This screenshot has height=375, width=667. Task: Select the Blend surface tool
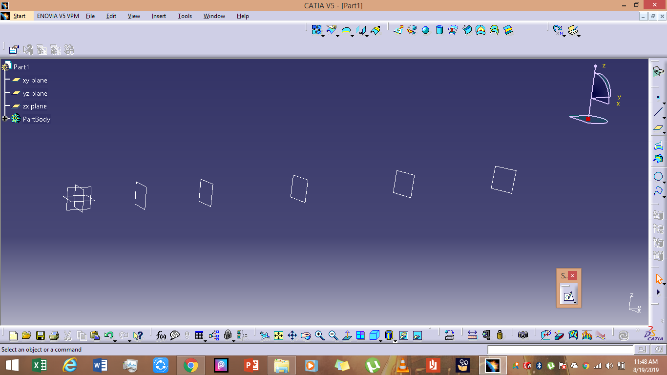coord(508,30)
